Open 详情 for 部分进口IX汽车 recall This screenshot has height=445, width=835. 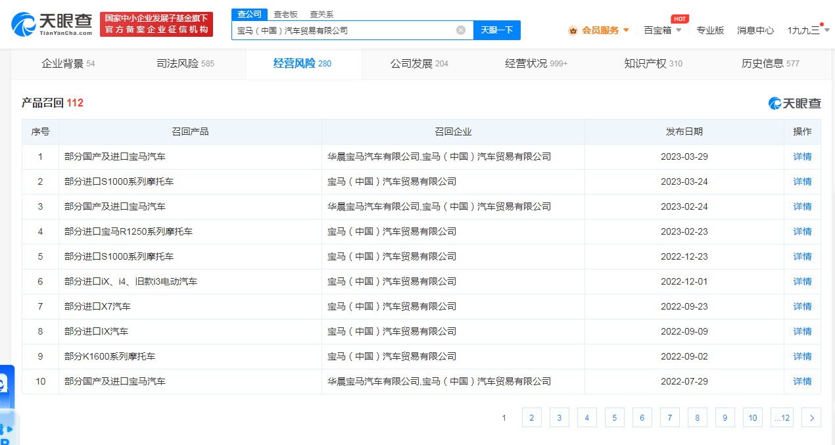click(x=802, y=331)
